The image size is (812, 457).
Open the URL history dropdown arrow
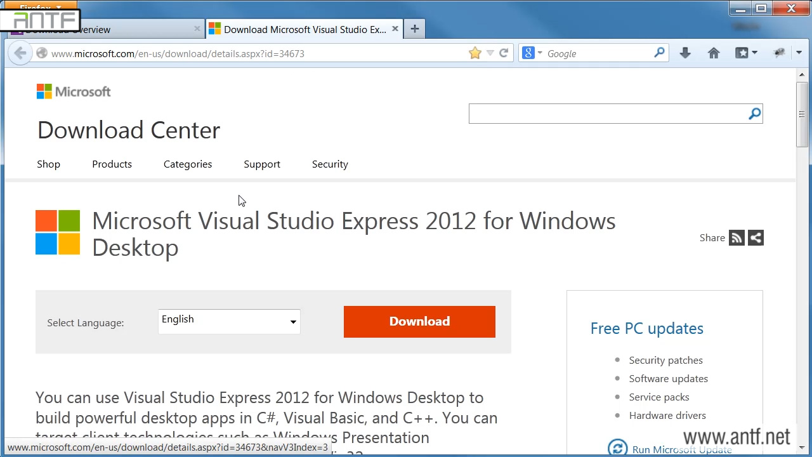(490, 53)
